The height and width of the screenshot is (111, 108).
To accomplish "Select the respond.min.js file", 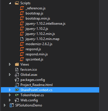I will [37, 54].
